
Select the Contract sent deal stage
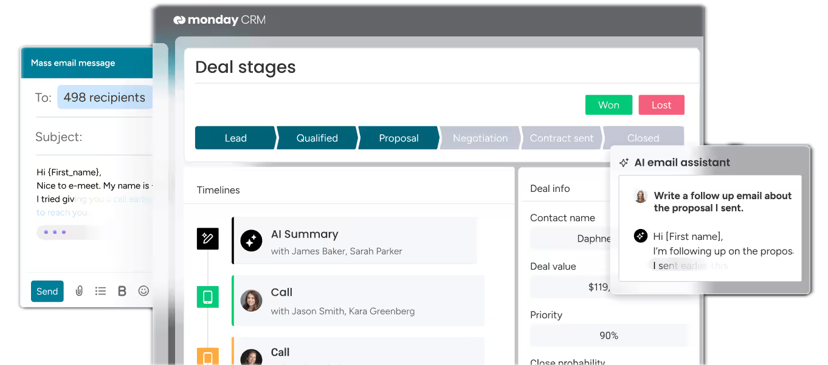tap(561, 138)
